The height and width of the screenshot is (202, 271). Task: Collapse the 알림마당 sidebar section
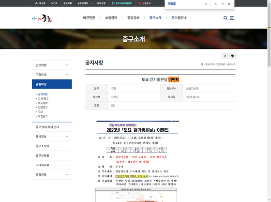(67, 84)
